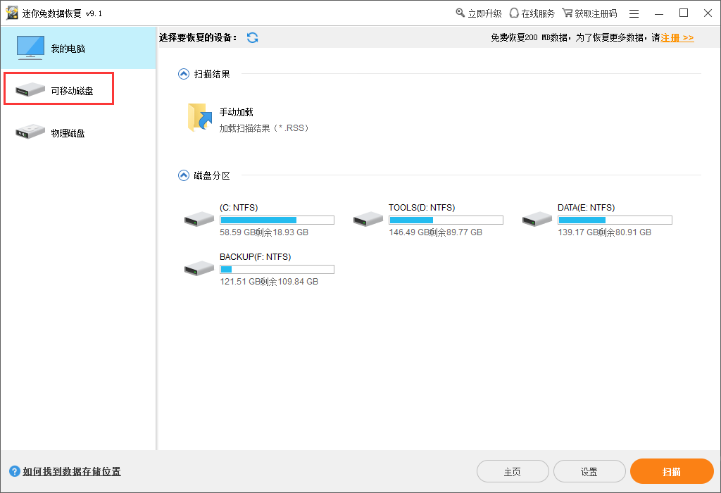
Task: Click the BACKUP(F: NTFS) label
Action: pos(255,257)
